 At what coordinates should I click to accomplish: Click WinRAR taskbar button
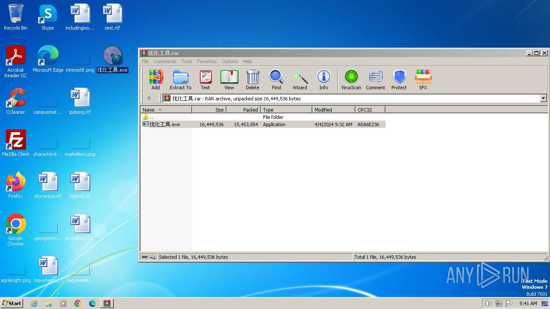[x=107, y=303]
